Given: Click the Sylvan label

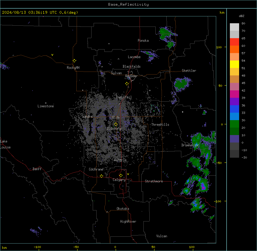Looking at the screenshot, I should (116, 73).
